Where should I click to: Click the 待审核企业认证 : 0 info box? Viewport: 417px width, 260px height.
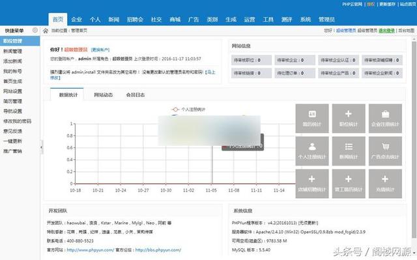point(339,60)
